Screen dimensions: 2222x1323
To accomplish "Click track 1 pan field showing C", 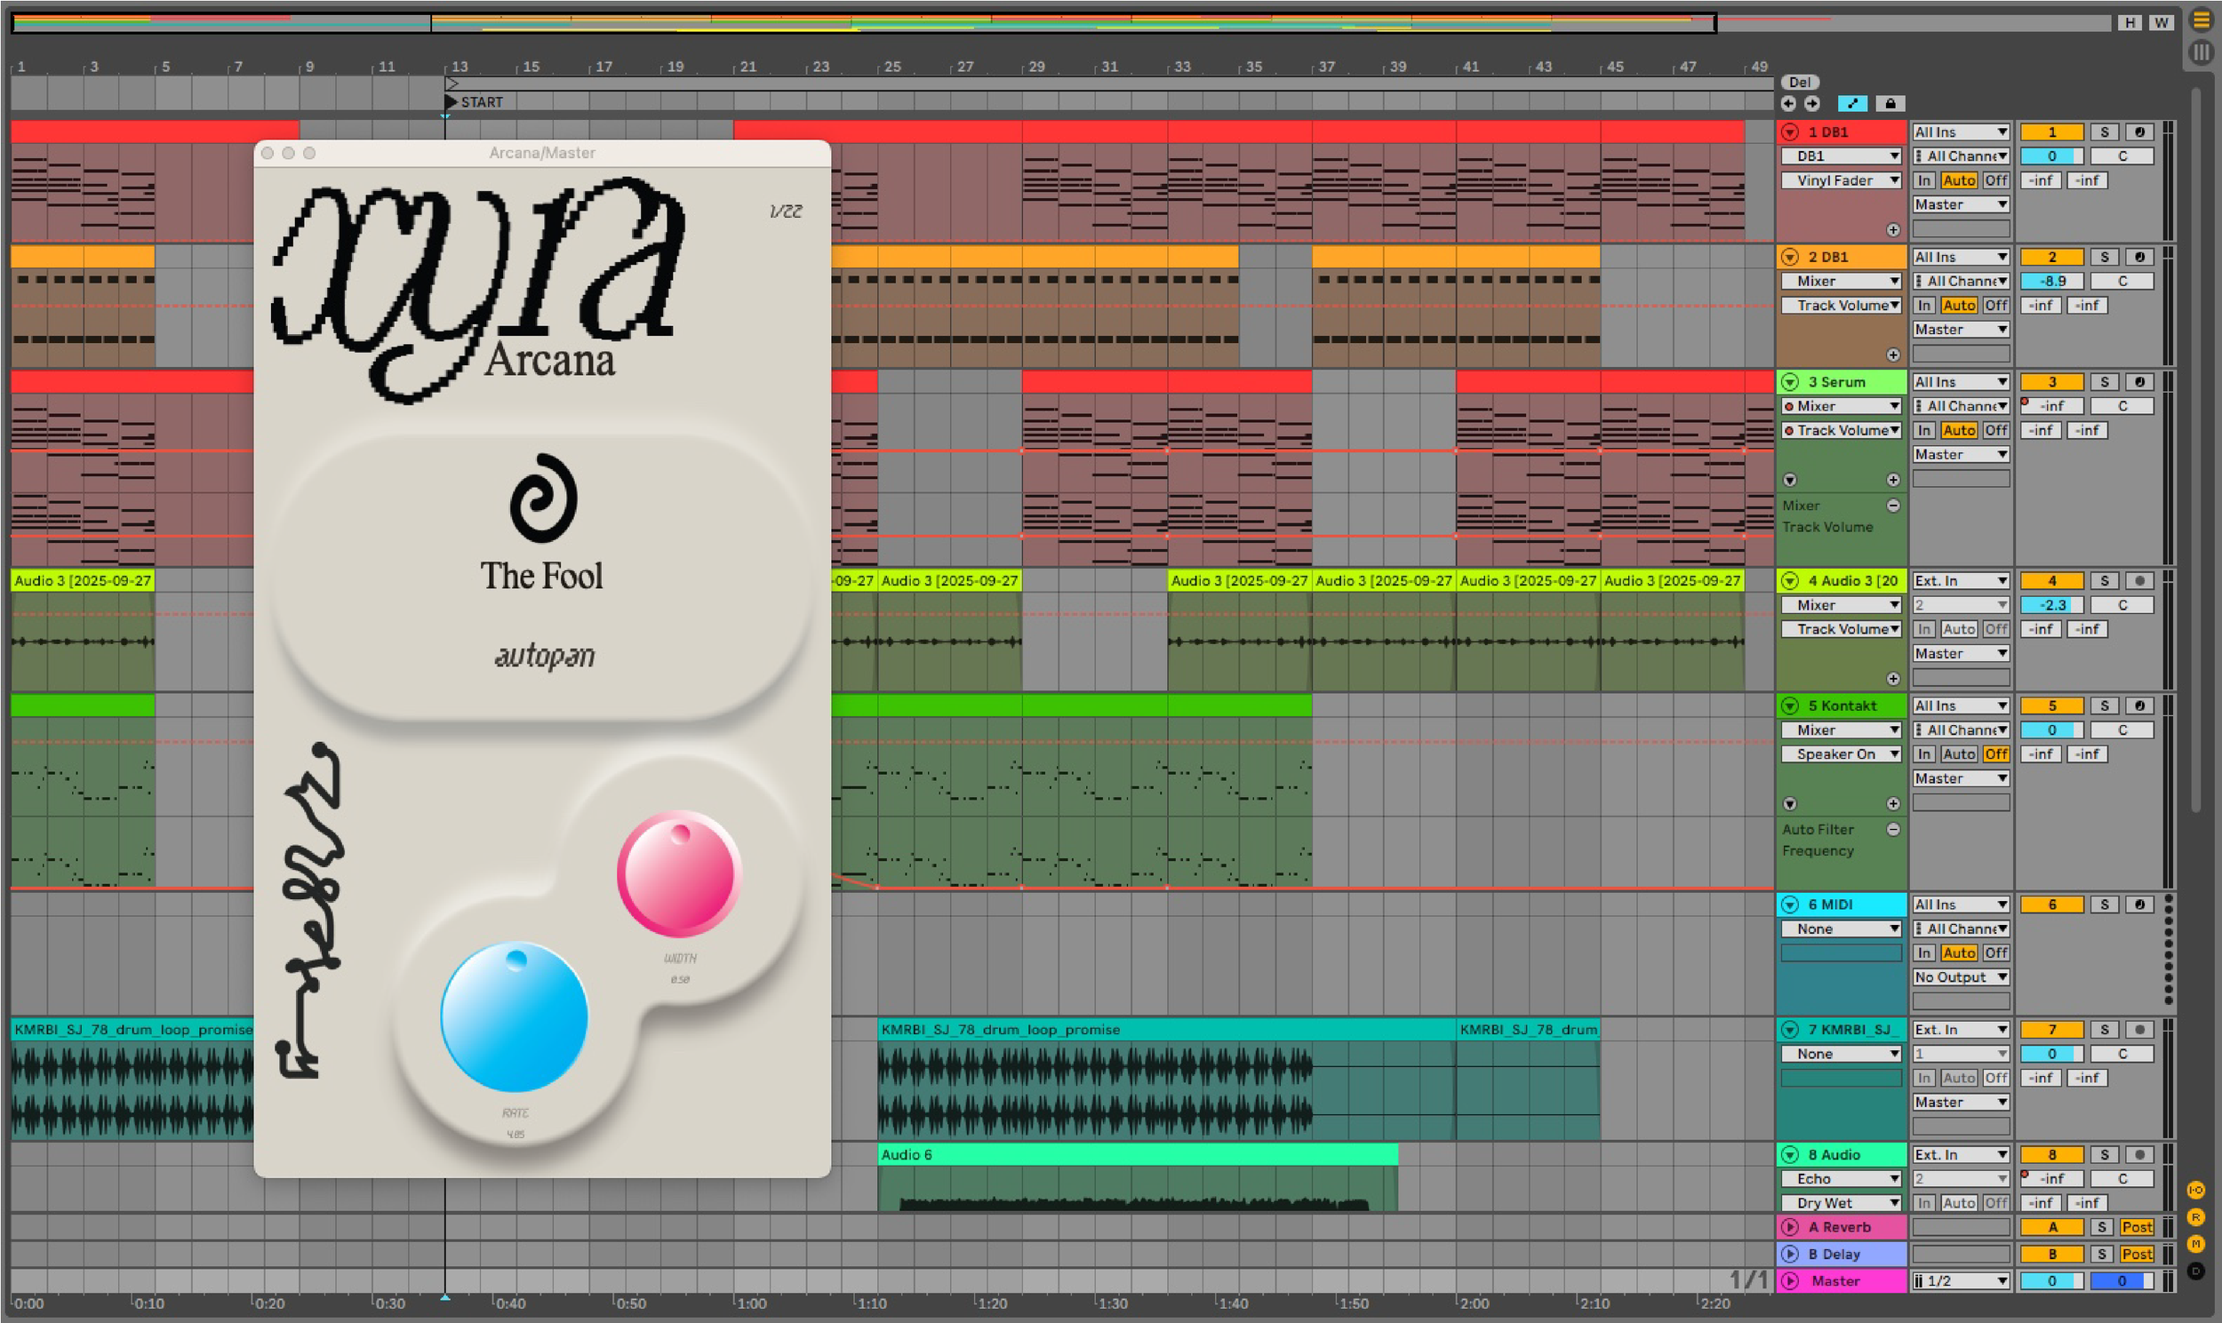I will 2122,156.
